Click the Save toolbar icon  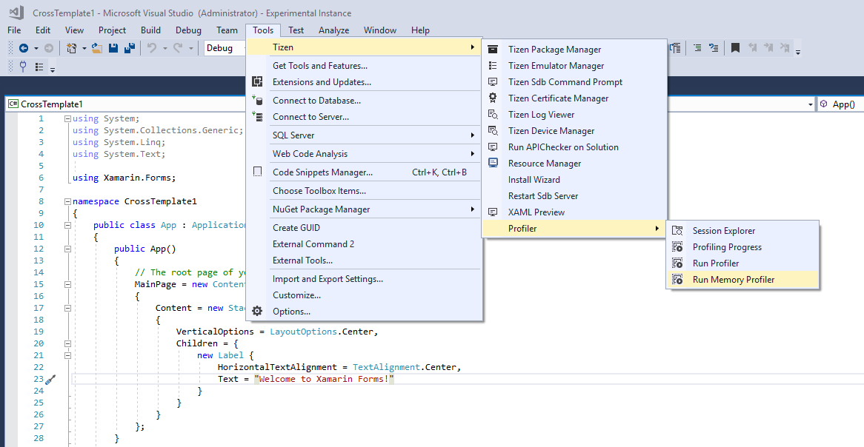click(x=114, y=47)
